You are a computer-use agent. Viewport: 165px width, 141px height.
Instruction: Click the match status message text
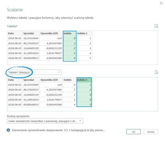pos(58,130)
